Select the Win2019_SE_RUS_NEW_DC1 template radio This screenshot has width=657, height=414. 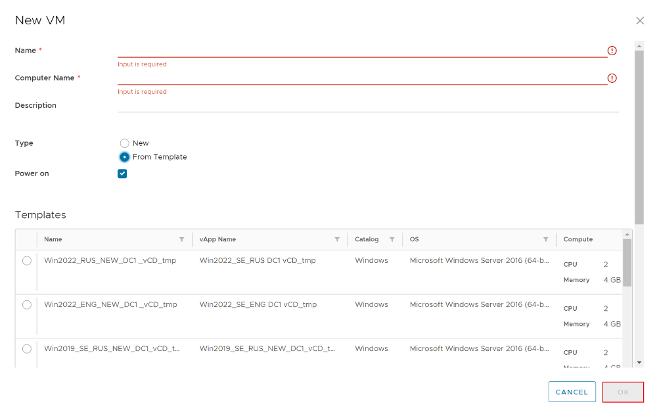pyautogui.click(x=27, y=349)
